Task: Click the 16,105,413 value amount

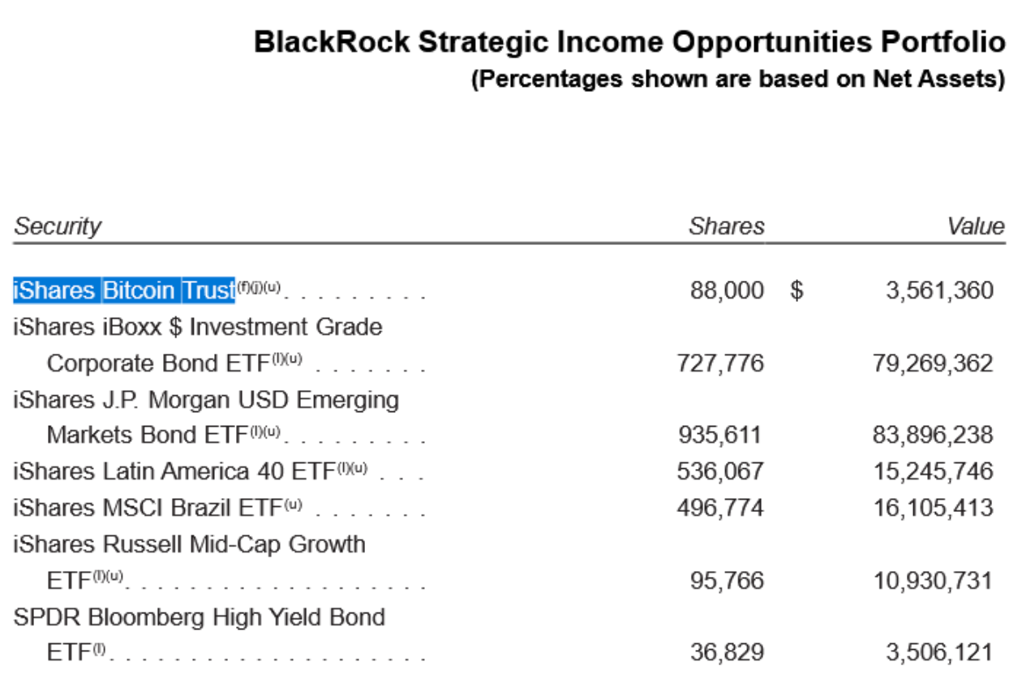Action: 932,508
